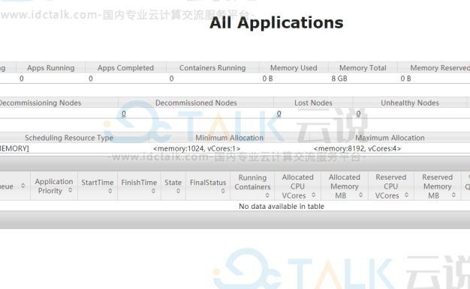The width and height of the screenshot is (470, 289).
Task: Click the Containers Running header
Action: (212, 68)
